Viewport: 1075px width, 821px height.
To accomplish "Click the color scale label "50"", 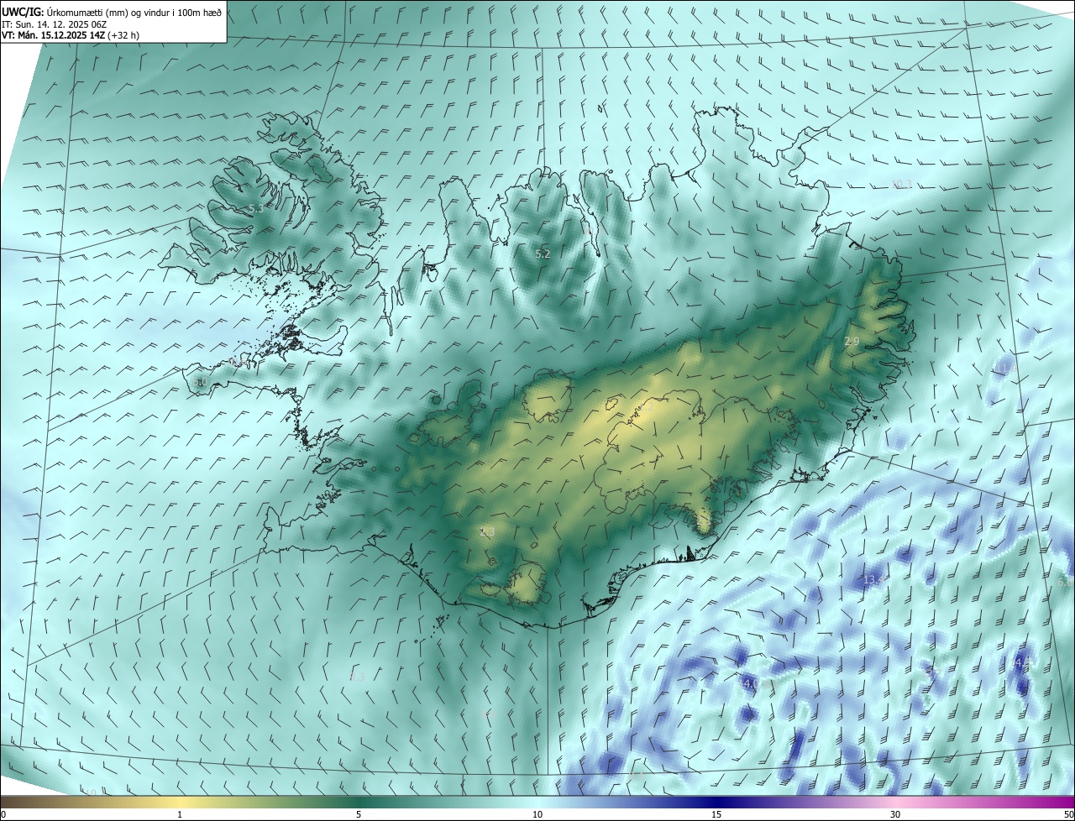I will pos(1068,814).
